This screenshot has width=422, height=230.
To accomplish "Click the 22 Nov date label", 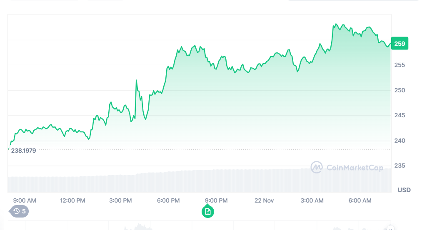I will pos(264,200).
